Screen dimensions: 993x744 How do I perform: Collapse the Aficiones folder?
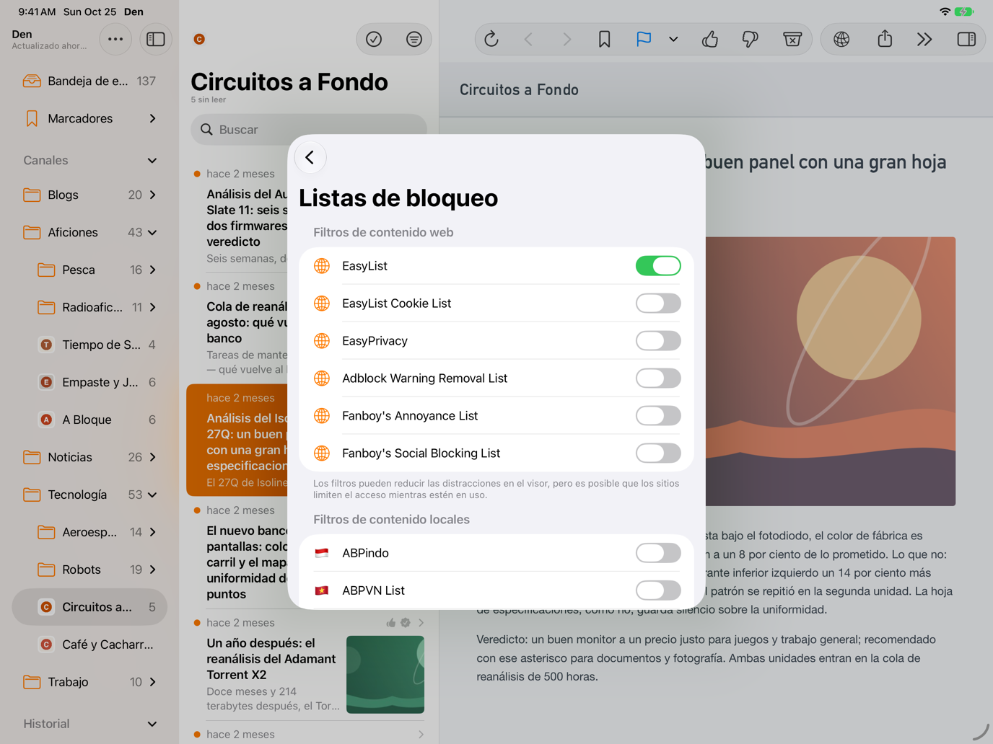click(153, 232)
